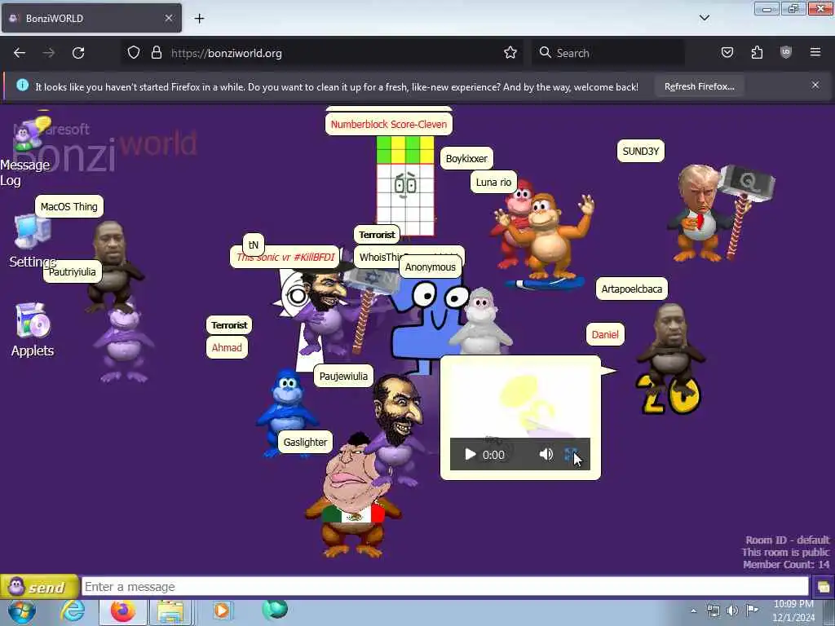Open a new tab with plus button

(x=199, y=19)
